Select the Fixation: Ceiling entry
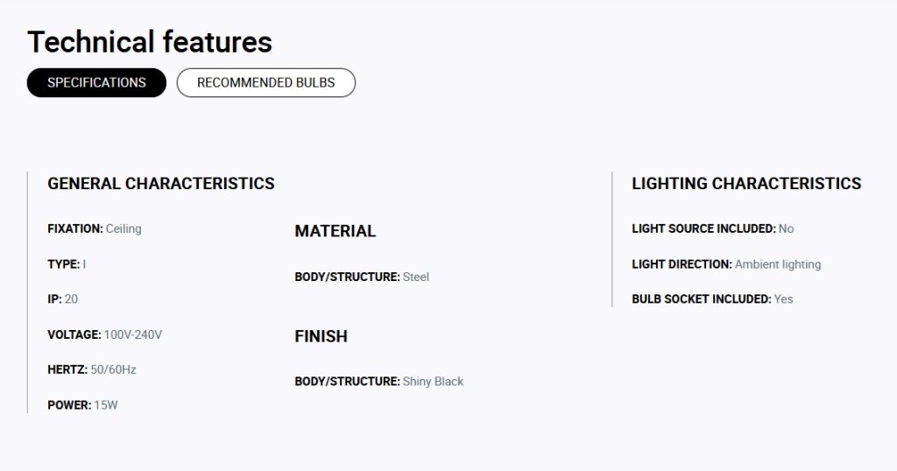The height and width of the screenshot is (471, 897). pyautogui.click(x=95, y=228)
